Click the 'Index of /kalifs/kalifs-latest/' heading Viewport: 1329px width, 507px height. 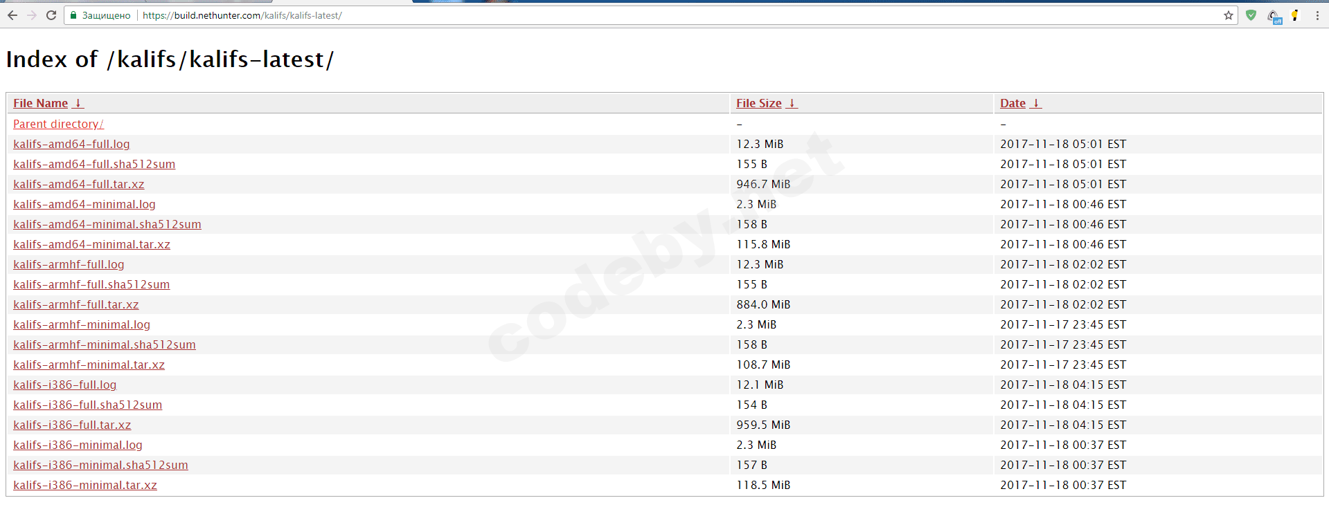click(170, 59)
